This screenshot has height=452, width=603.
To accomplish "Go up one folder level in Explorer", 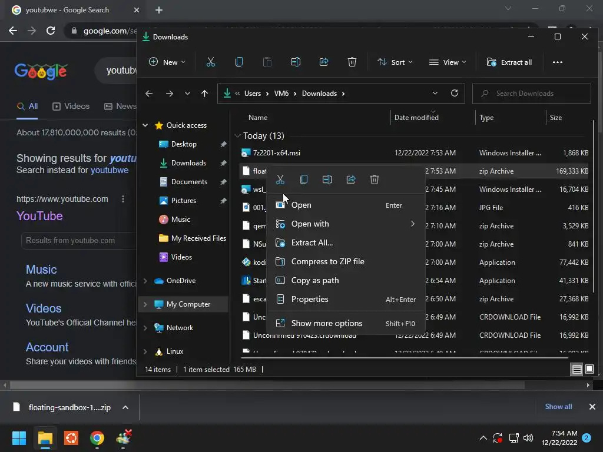I will coord(204,94).
